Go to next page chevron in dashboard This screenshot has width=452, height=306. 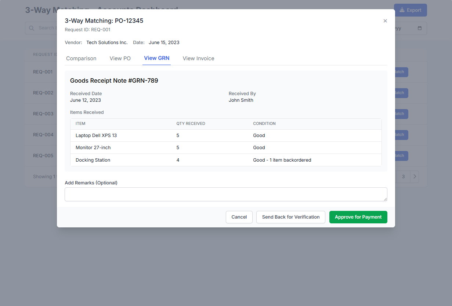tap(415, 177)
